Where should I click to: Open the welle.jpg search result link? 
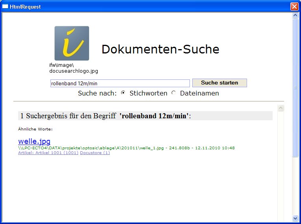click(x=34, y=141)
